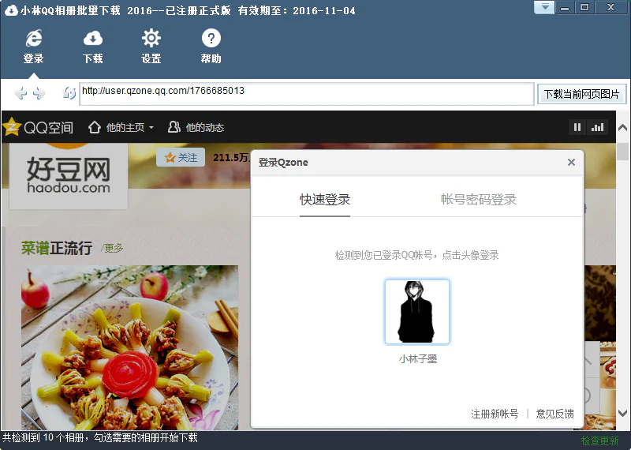Open the music equalizer bars icon
Screen dimensions: 631x450
point(597,127)
